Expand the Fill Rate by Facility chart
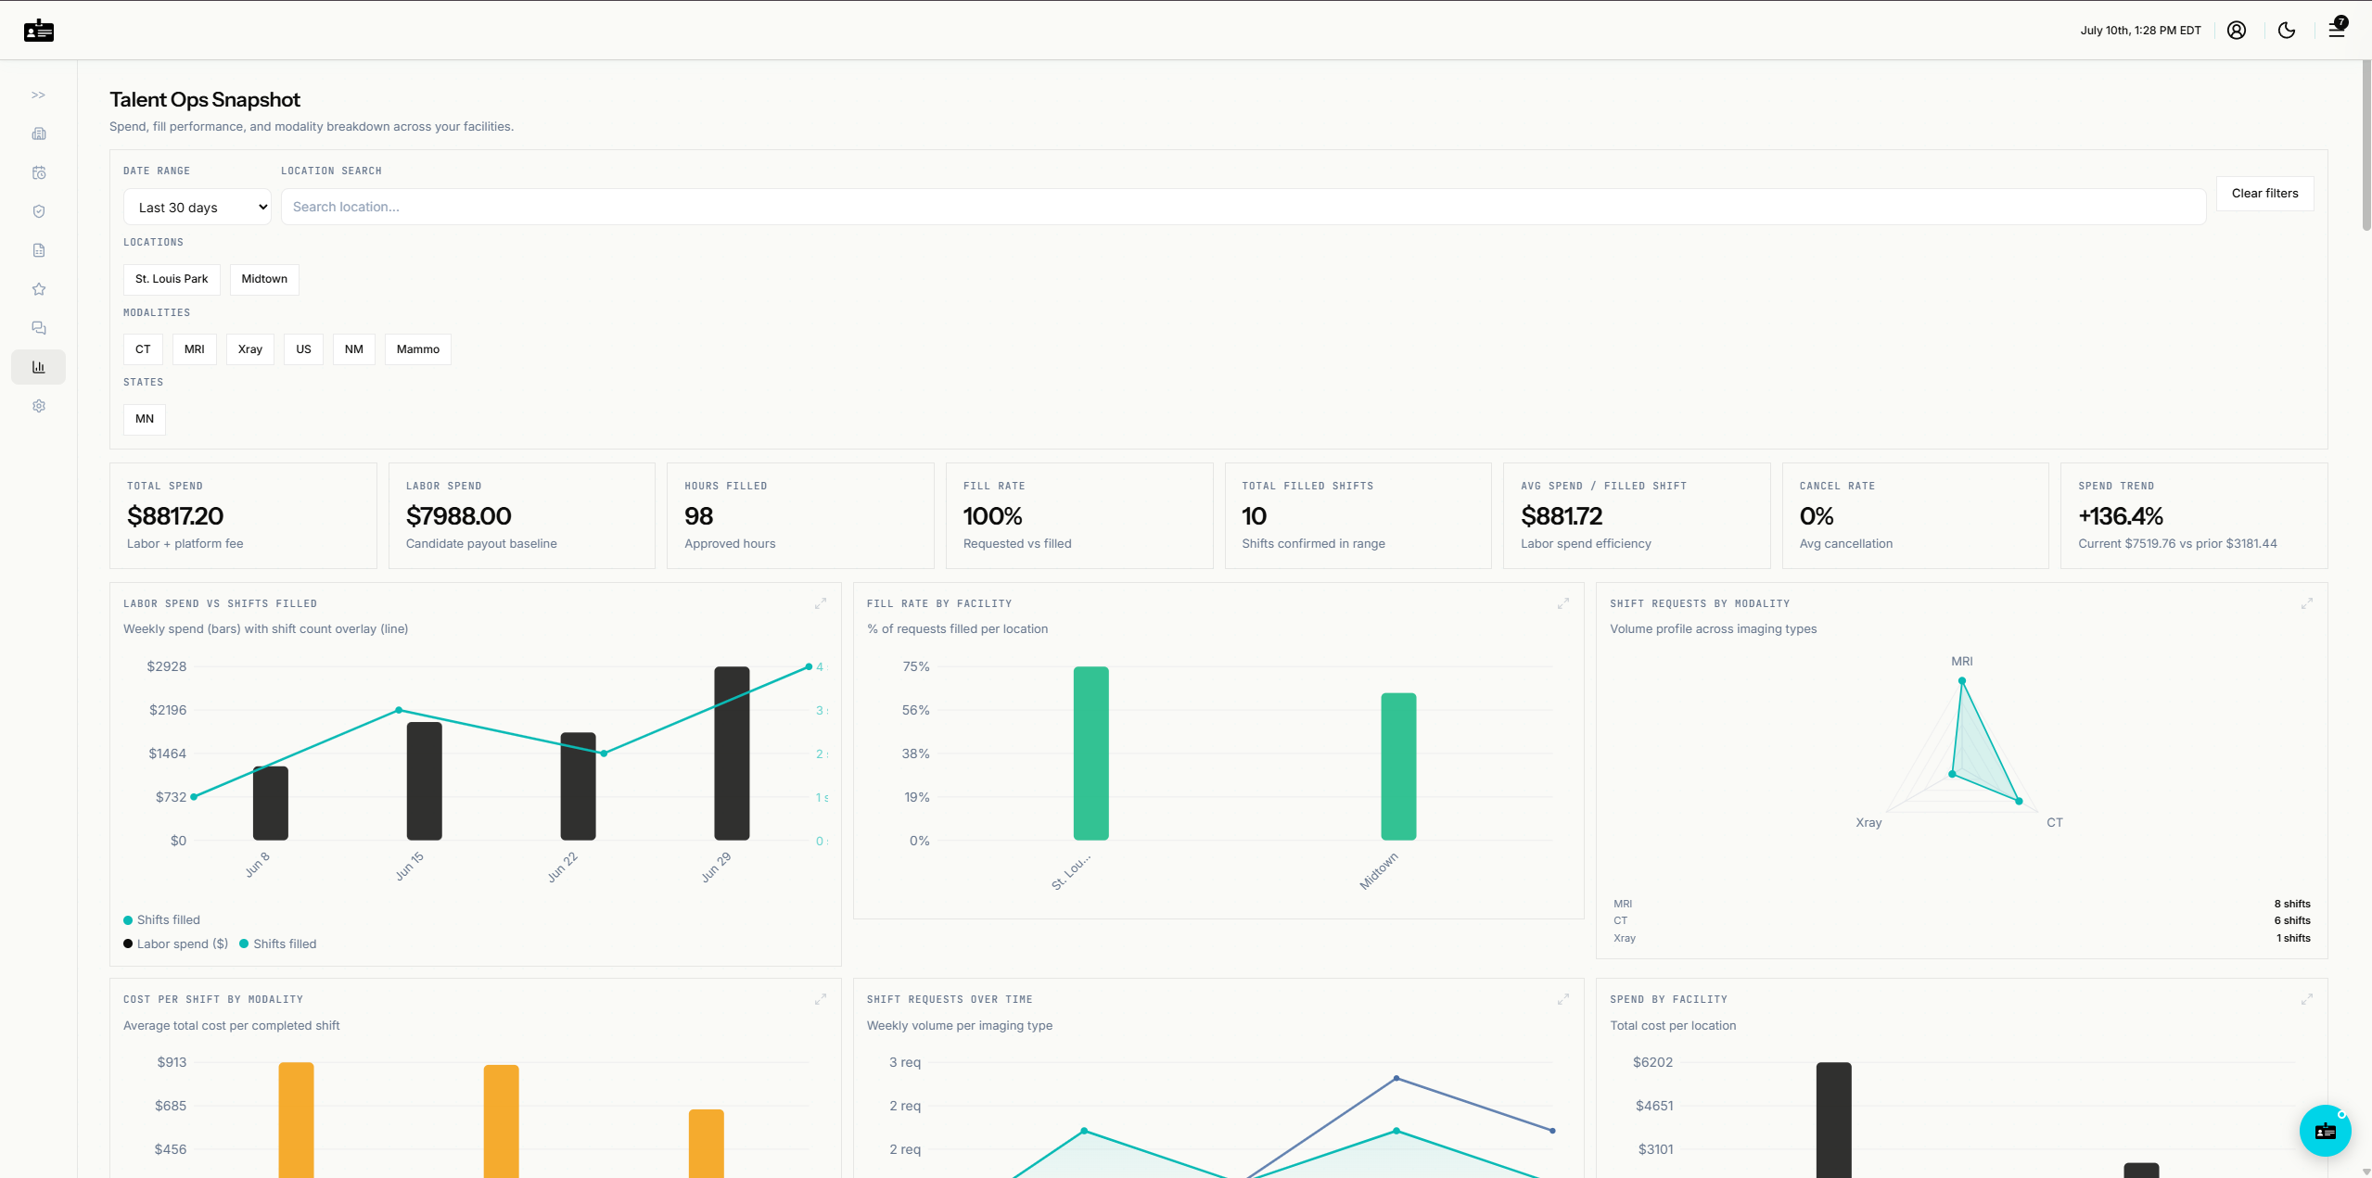The height and width of the screenshot is (1178, 2372). [x=1563, y=603]
